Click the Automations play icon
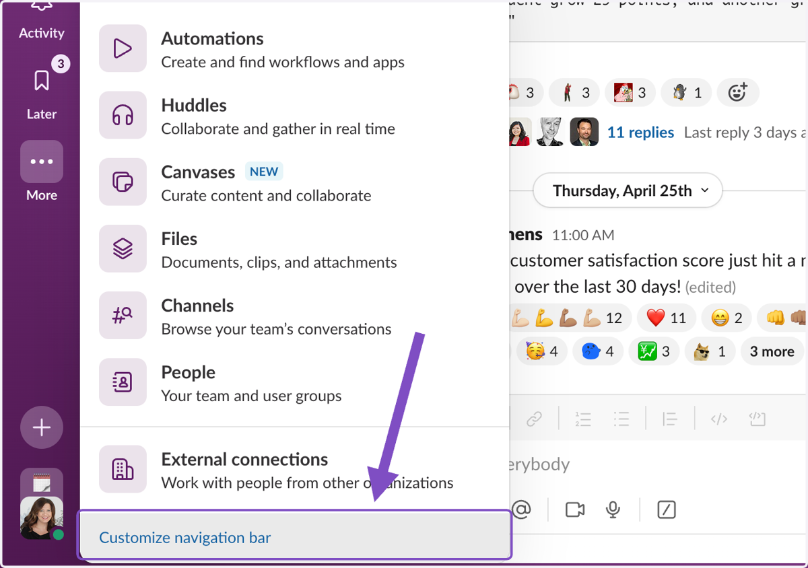 123,48
